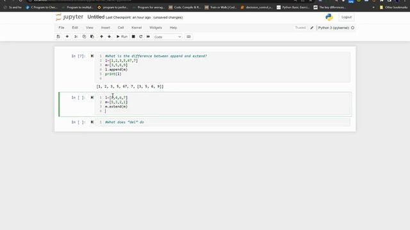Click the l.append(m) code line

point(117,70)
